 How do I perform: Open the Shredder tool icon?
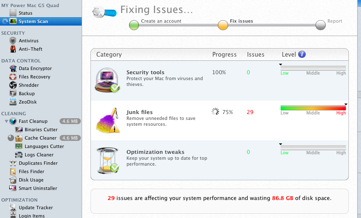[12, 85]
